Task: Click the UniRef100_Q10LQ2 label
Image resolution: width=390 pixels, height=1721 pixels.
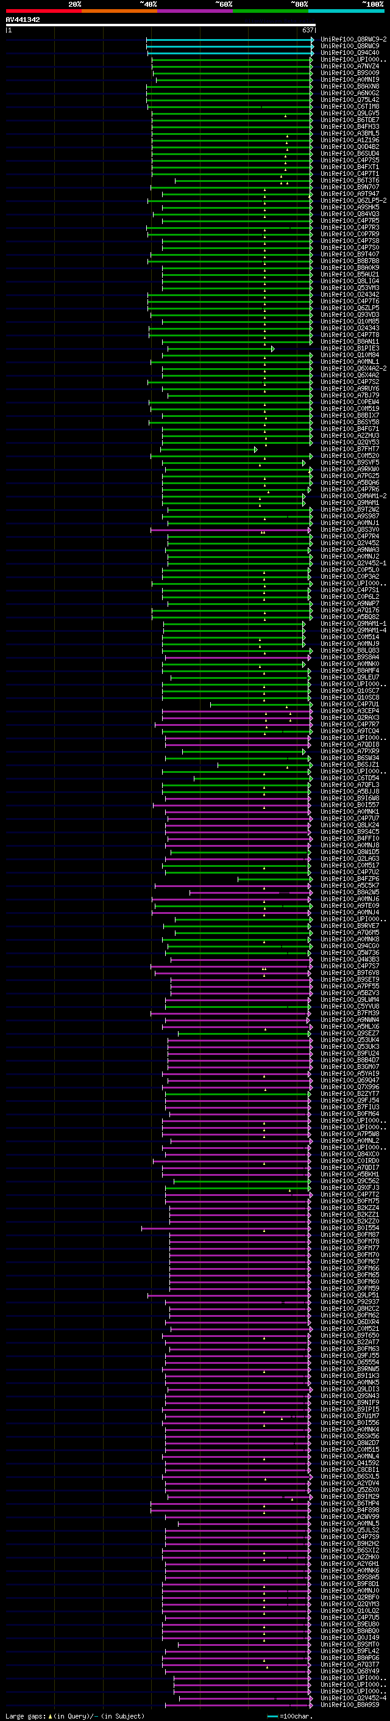Action: pos(349,1610)
